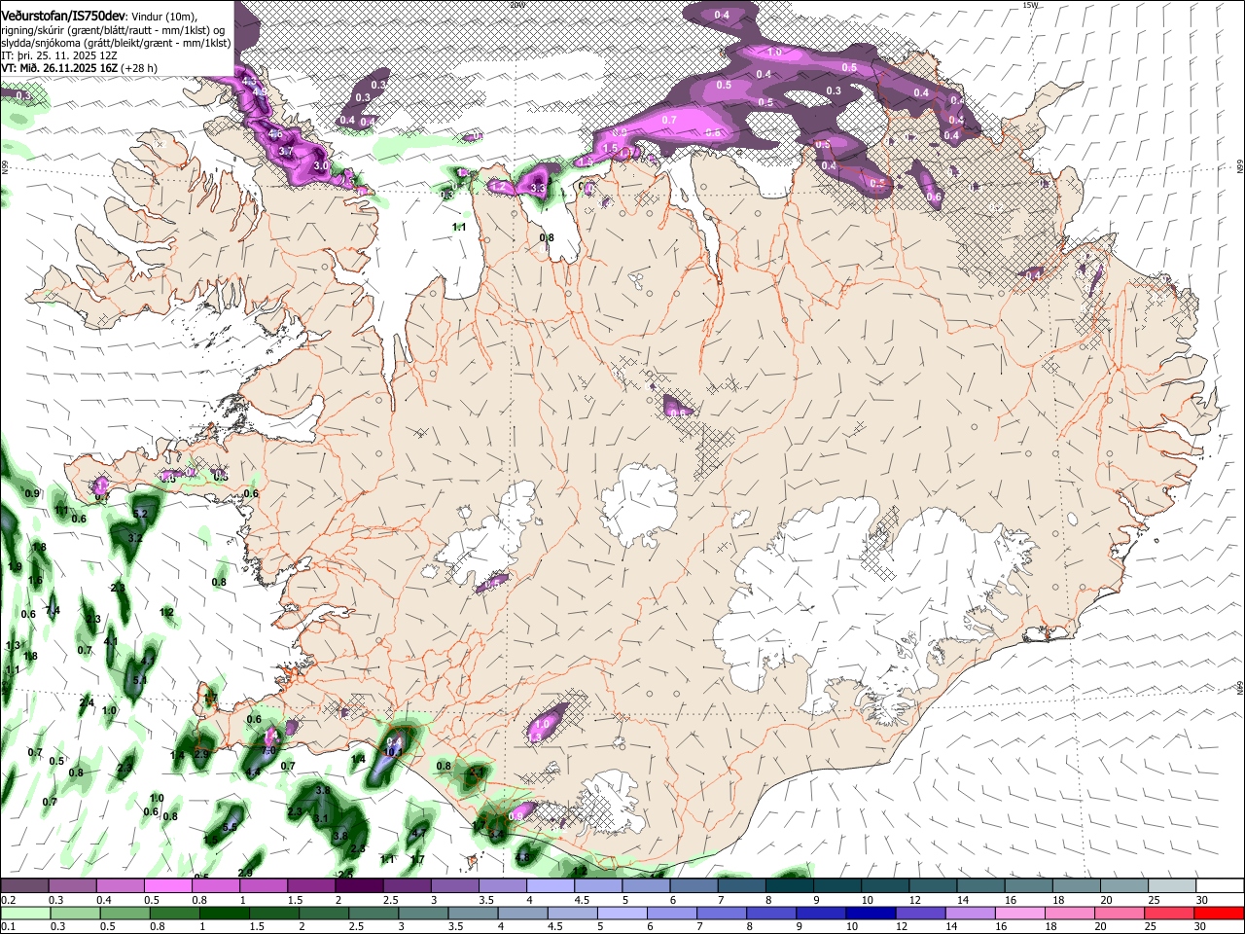Click the 15W longitude label
The image size is (1245, 934).
pos(1031,5)
